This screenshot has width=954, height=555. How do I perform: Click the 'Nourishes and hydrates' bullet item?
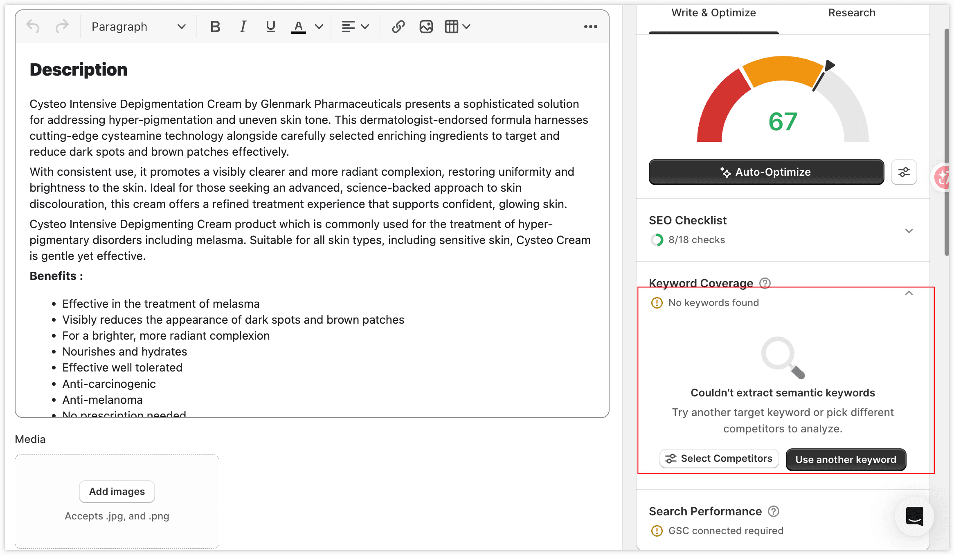(124, 351)
